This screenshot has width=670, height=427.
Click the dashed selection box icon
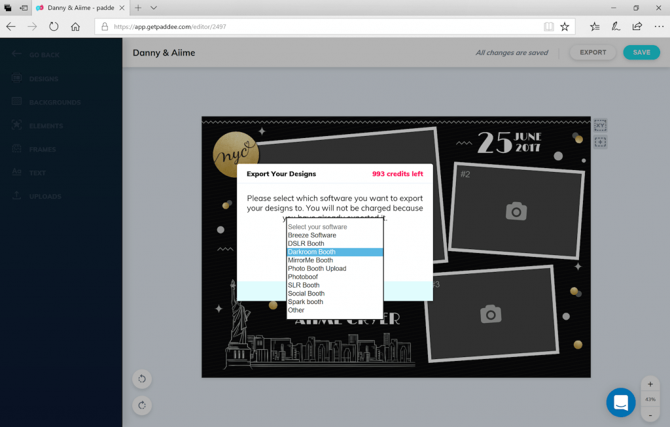pyautogui.click(x=601, y=142)
